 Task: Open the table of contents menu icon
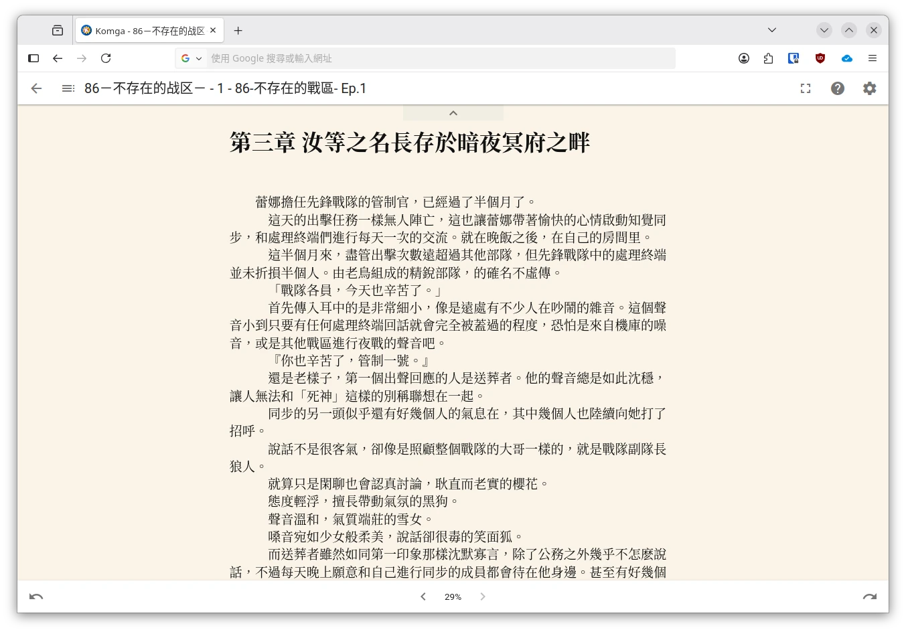68,88
